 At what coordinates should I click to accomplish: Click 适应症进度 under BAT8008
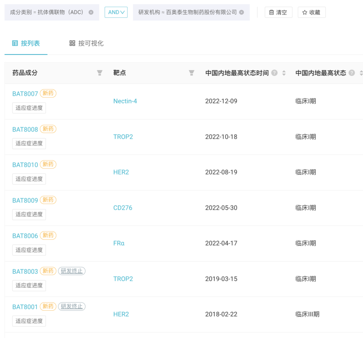click(29, 143)
